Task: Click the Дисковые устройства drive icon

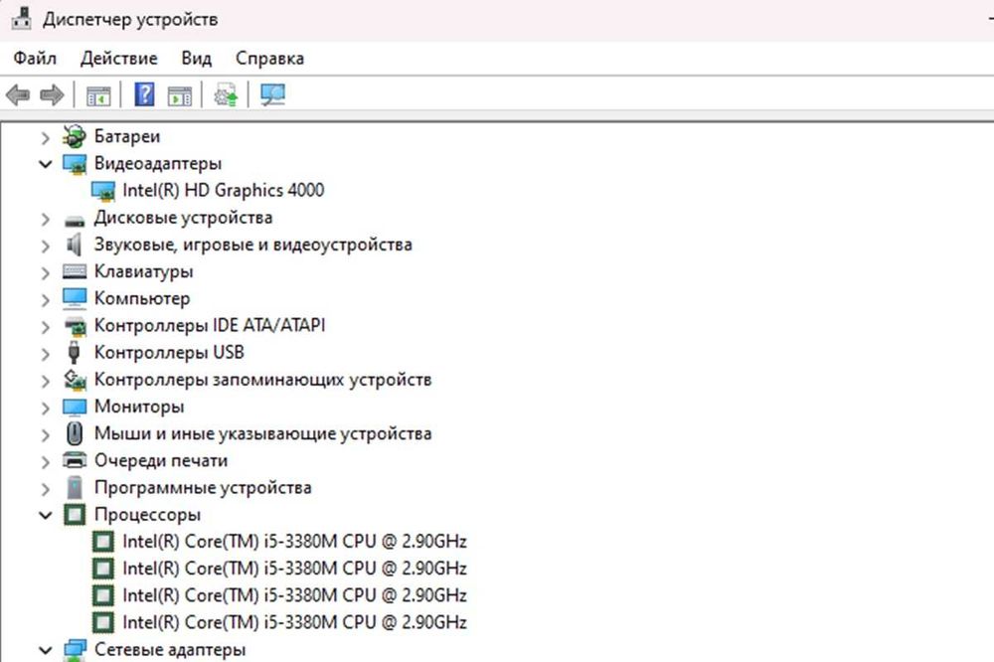Action: [x=75, y=220]
